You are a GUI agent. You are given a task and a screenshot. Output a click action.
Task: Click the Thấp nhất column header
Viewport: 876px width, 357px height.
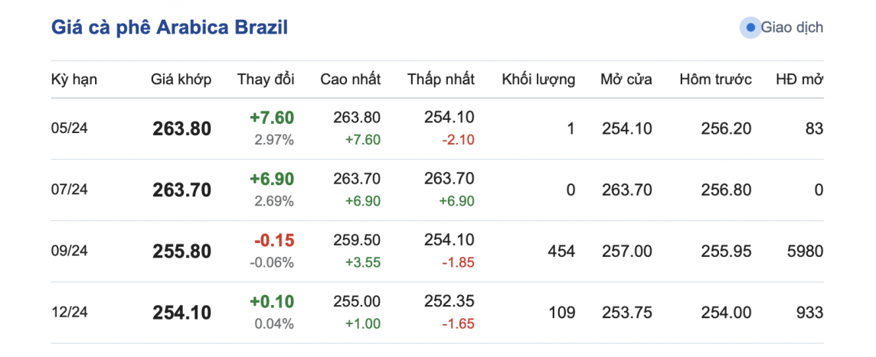point(440,80)
